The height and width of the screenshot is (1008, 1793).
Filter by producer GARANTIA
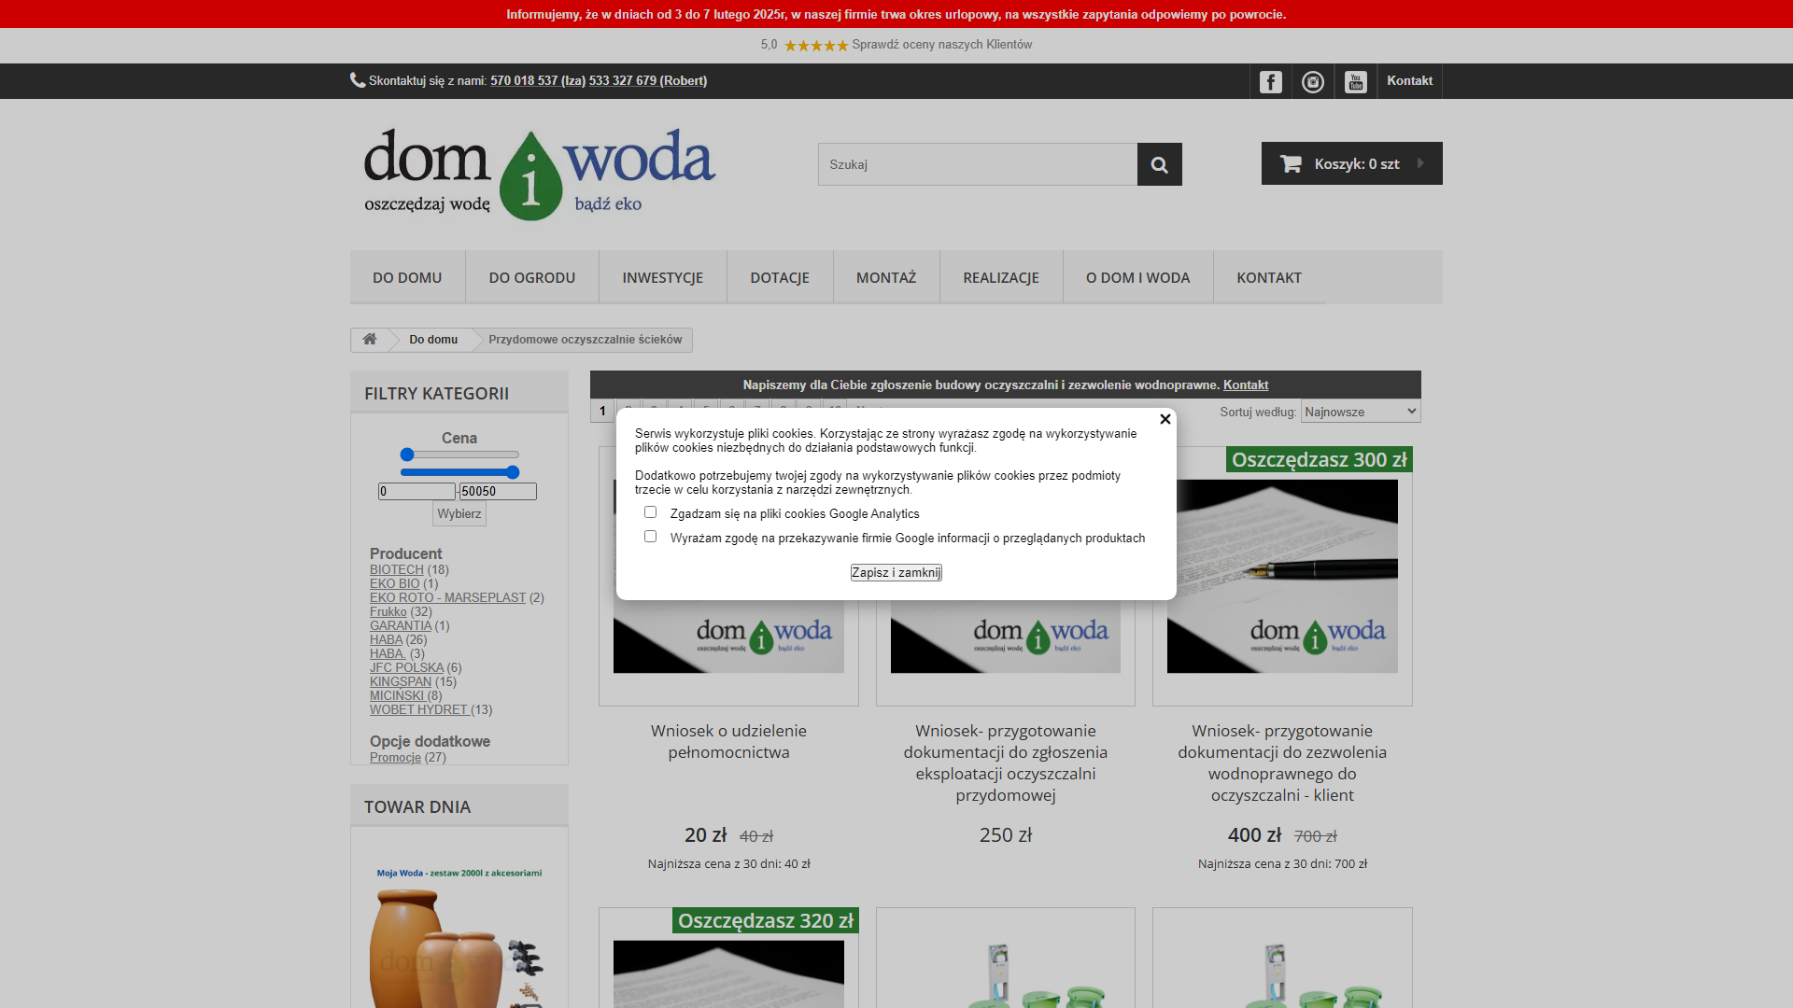[401, 625]
